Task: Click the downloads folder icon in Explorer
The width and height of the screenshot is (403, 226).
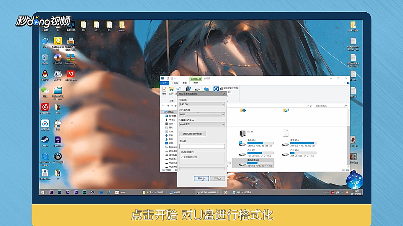Action: pyautogui.click(x=243, y=110)
